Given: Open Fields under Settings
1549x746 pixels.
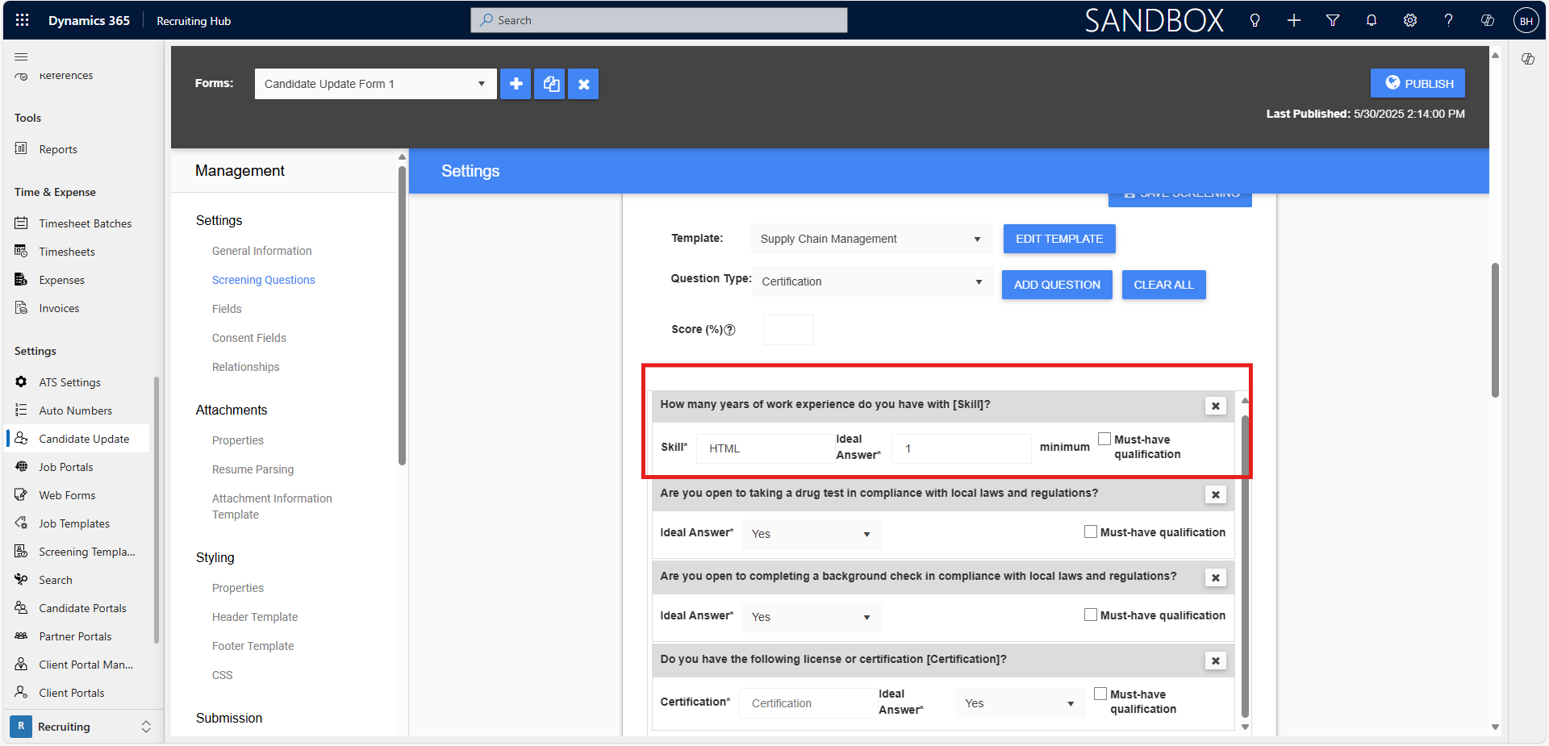Looking at the screenshot, I should click(227, 309).
